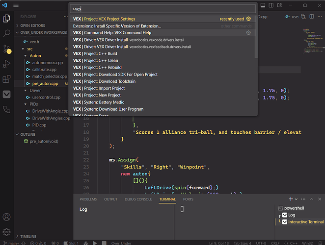325x245 pixels.
Task: Click the VEX build play icon in status bar
Action: coord(95,243)
